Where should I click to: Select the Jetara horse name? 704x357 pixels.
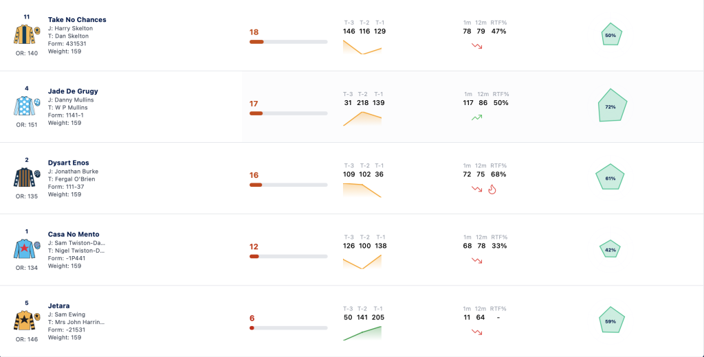pyautogui.click(x=59, y=306)
